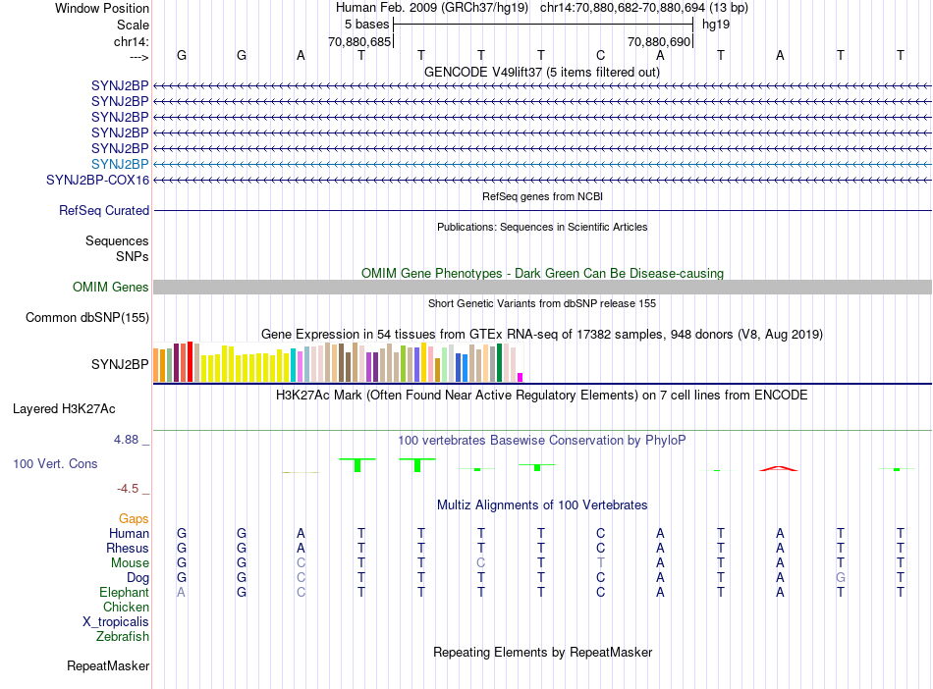Click the SNPs track label

pos(133,256)
